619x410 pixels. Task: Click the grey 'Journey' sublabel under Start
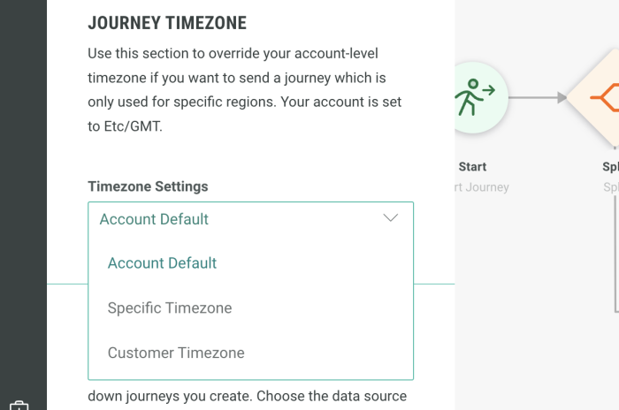481,187
